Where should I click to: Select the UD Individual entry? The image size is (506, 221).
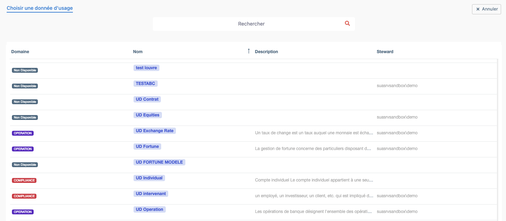[x=149, y=178]
